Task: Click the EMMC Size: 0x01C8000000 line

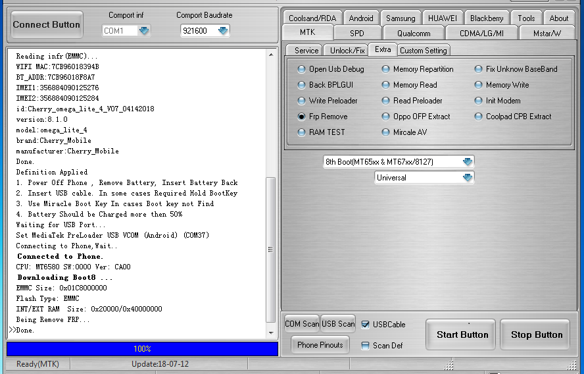Action: point(61,288)
